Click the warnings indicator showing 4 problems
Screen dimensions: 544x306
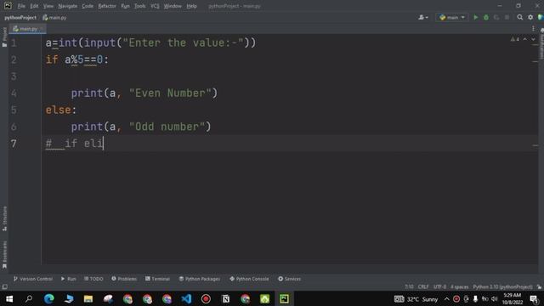click(x=515, y=39)
